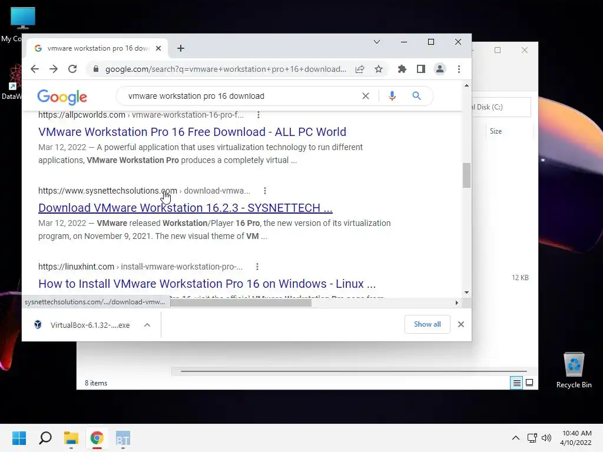Submit search with magnifier icon
This screenshot has width=603, height=452.
click(416, 96)
